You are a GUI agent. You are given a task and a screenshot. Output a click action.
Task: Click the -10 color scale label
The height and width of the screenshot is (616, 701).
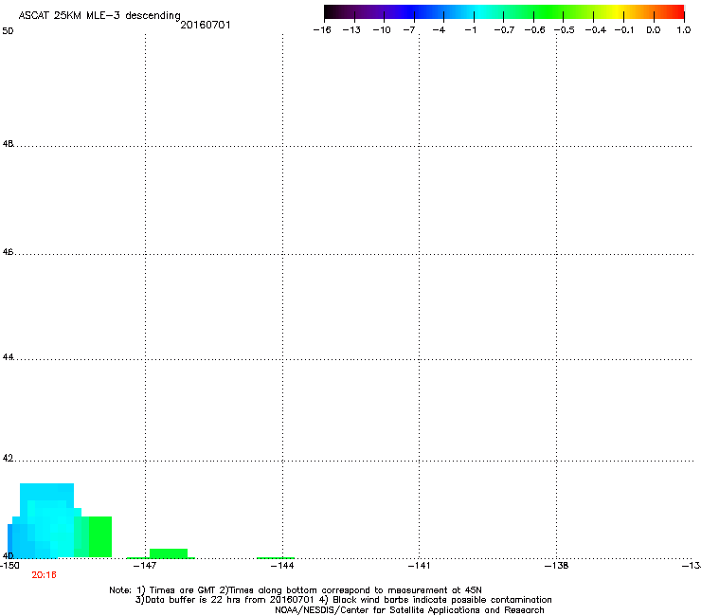(x=382, y=30)
